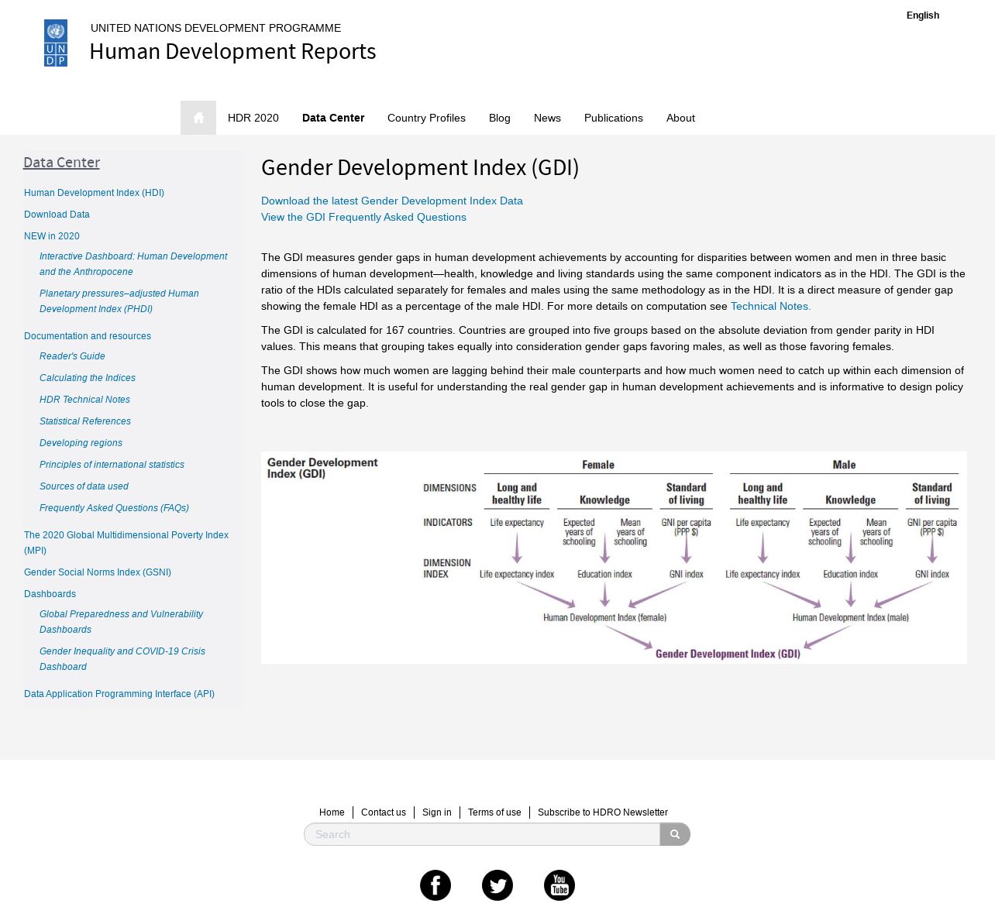Click the Gender Development Index (GDI) heading
This screenshot has height=924, width=995.
[420, 167]
